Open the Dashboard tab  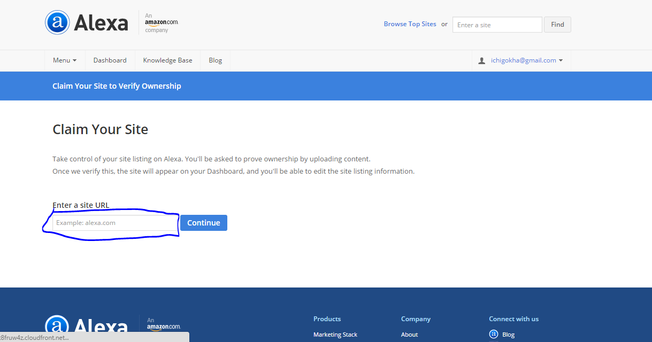click(110, 60)
